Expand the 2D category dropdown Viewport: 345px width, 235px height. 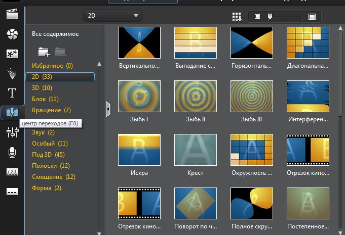(136, 16)
